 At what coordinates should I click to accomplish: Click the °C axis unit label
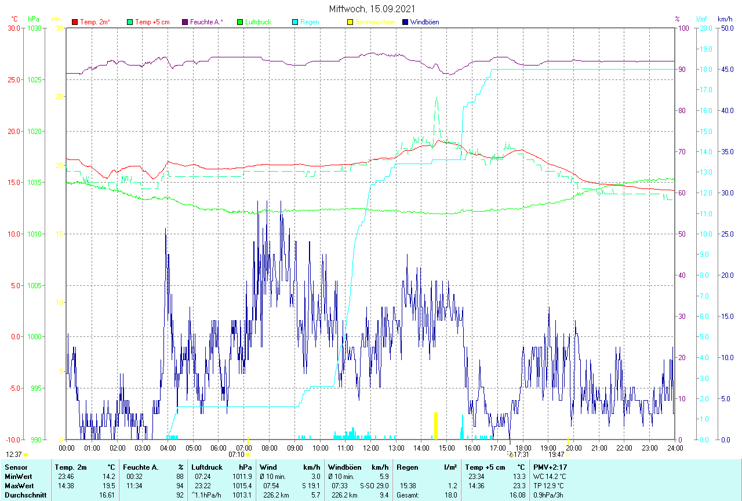point(14,19)
